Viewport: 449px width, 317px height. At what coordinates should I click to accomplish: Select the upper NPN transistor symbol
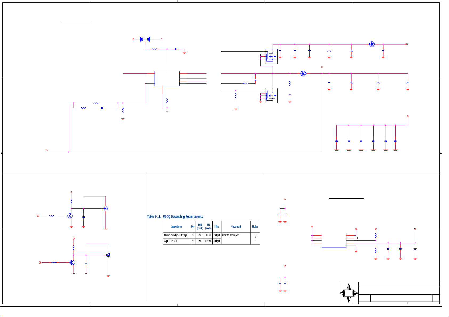70,216
